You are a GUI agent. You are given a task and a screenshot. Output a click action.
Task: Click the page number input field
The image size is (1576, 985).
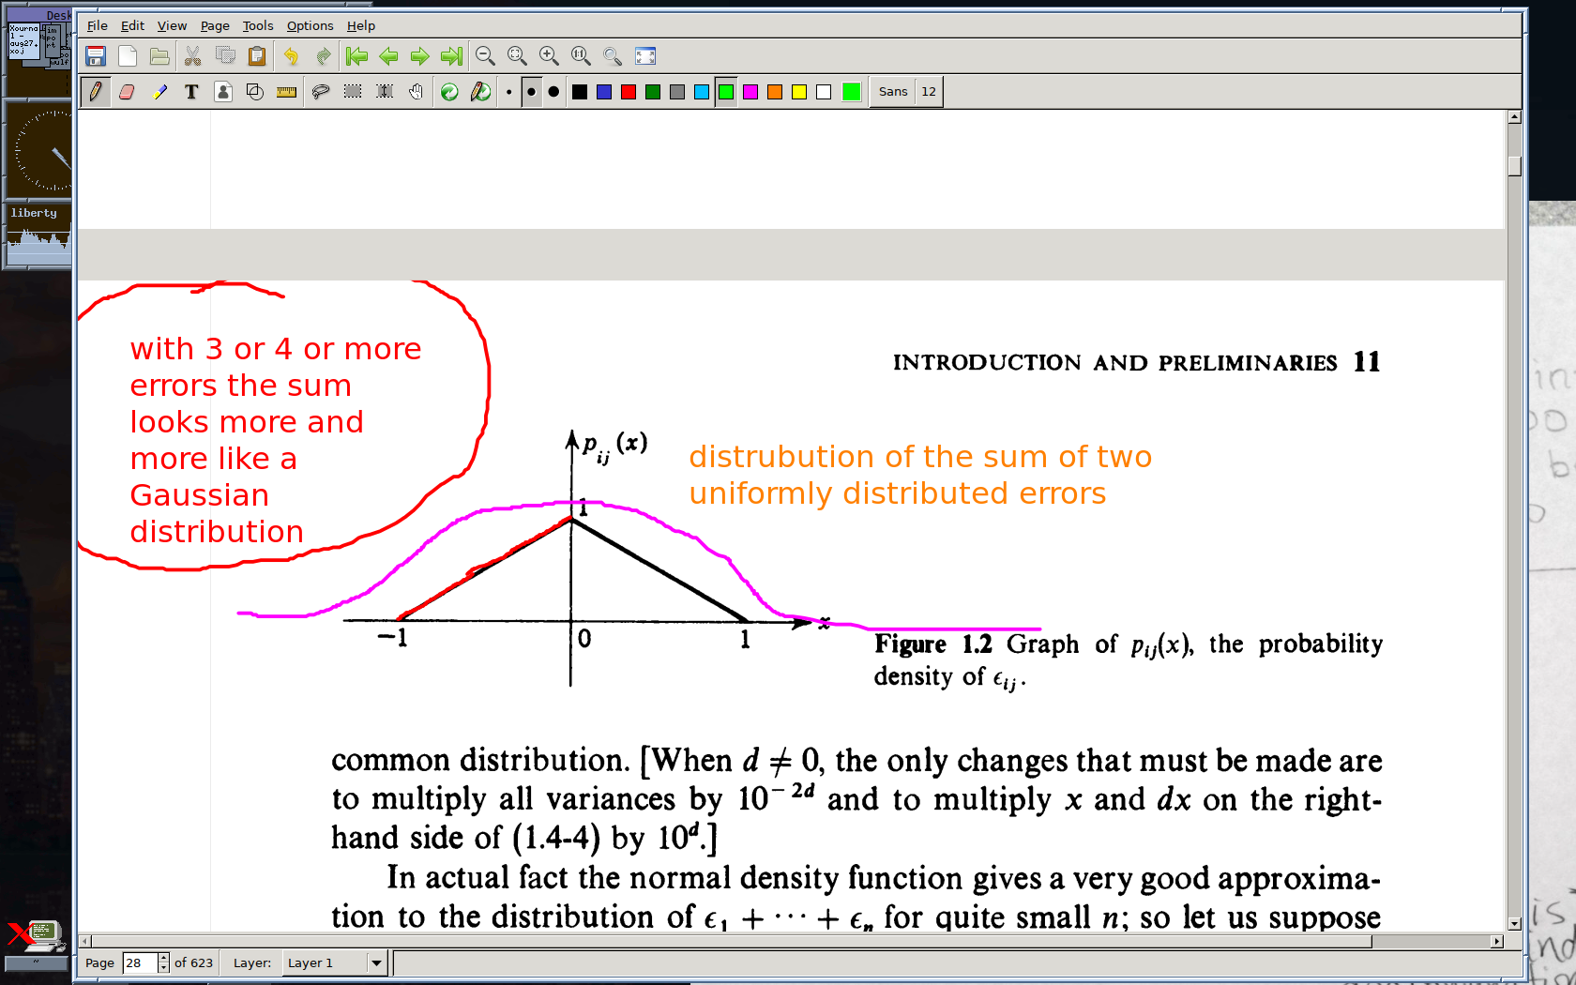(x=139, y=962)
